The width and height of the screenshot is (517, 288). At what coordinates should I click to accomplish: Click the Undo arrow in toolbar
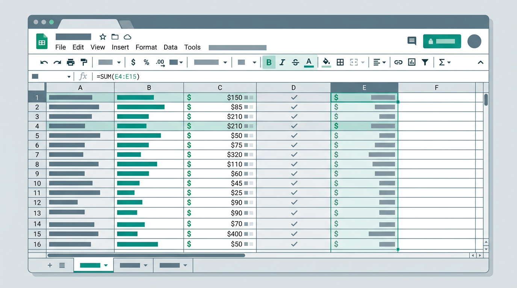pyautogui.click(x=44, y=62)
